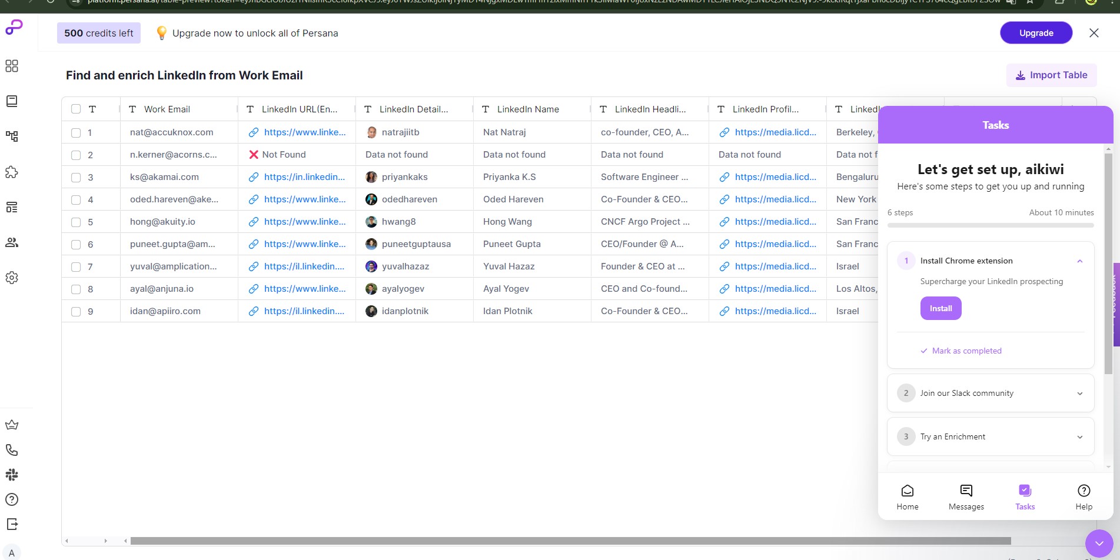
Task: Click the Slack icon in sidebar
Action: 12,475
